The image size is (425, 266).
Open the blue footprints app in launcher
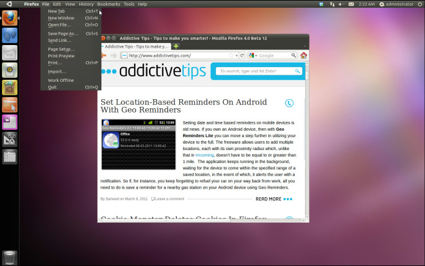[x=10, y=35]
